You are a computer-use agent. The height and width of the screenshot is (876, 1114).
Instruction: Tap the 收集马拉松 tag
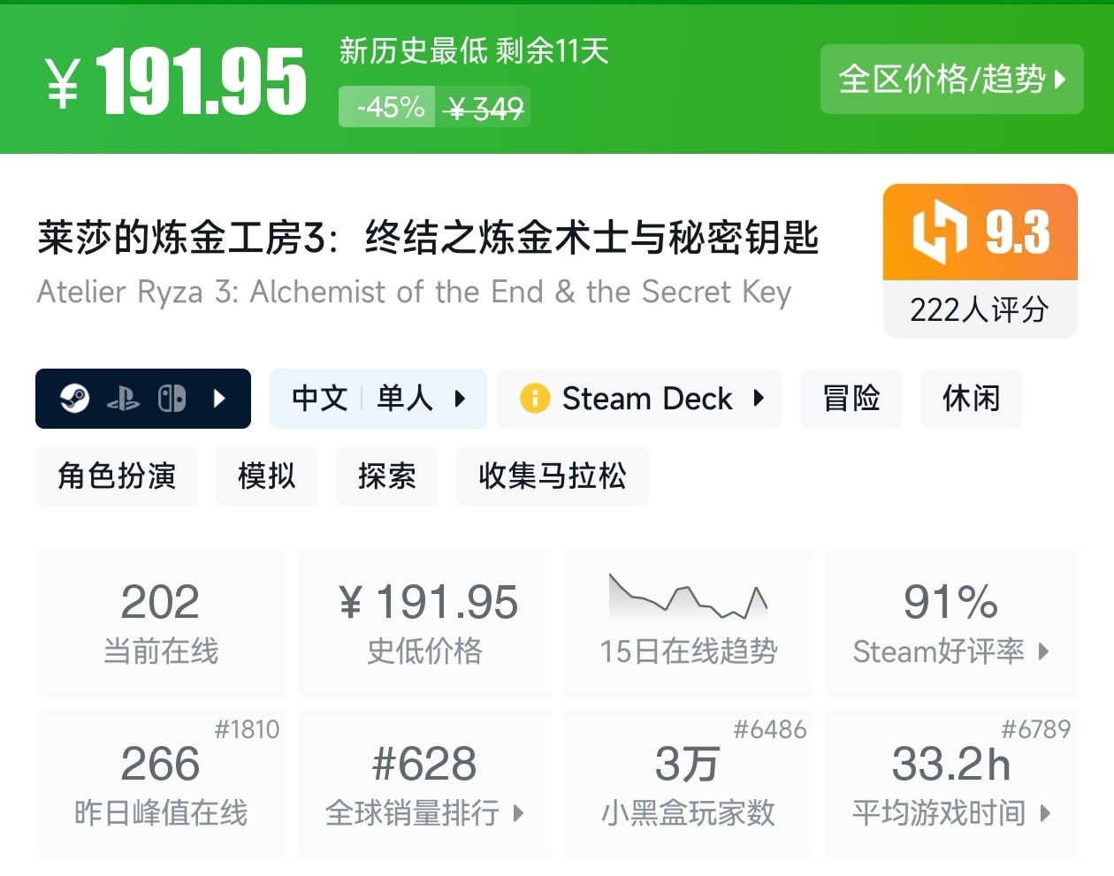[552, 476]
